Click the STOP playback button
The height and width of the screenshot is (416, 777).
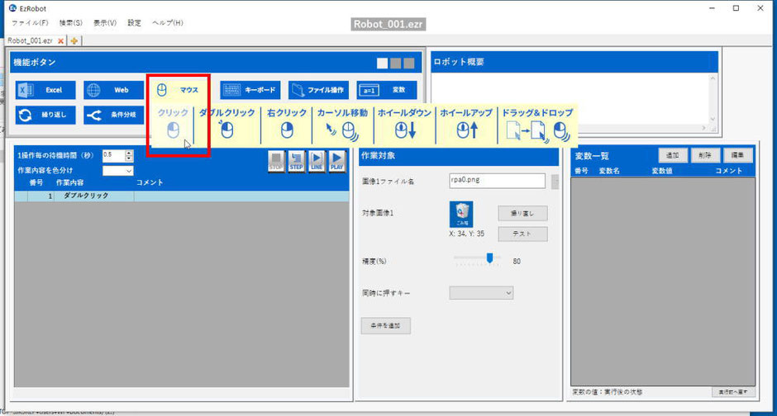point(276,161)
